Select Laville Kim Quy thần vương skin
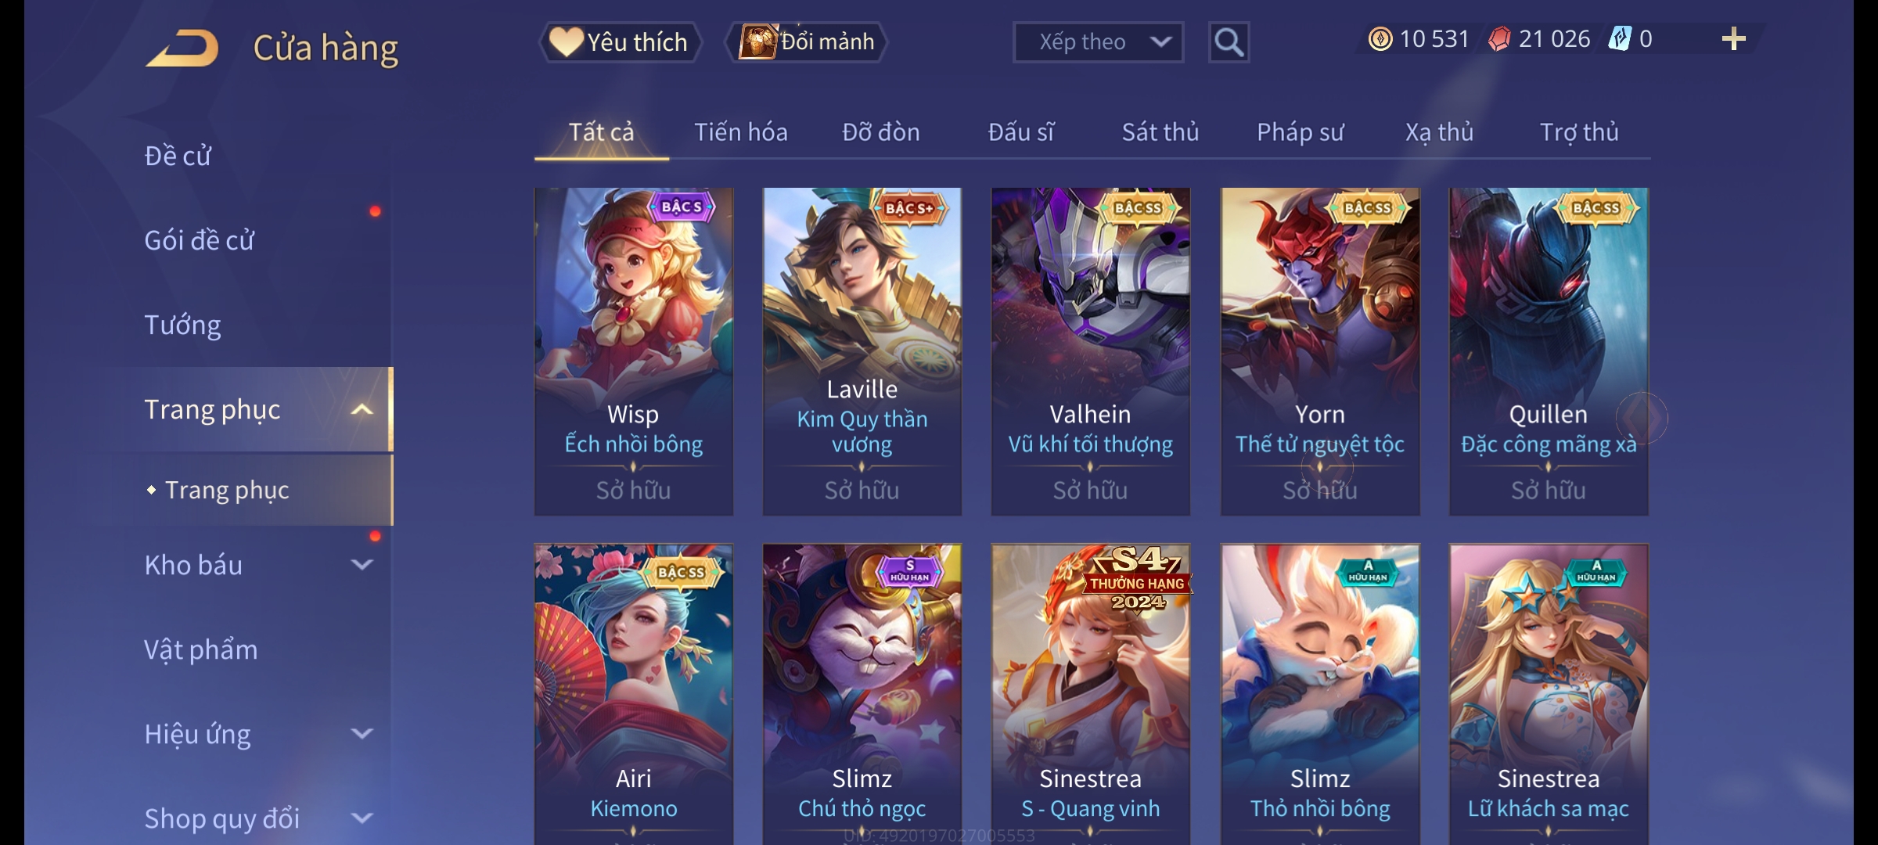 [x=862, y=351]
